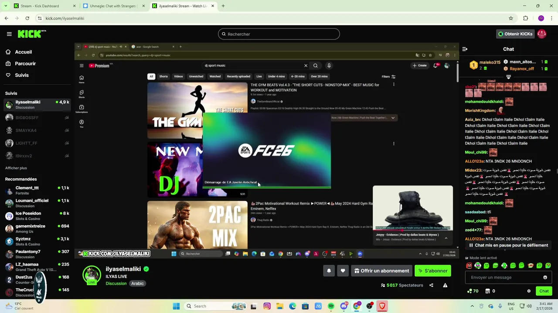
Task: Open Instagram from the taskbar
Action: (267, 306)
